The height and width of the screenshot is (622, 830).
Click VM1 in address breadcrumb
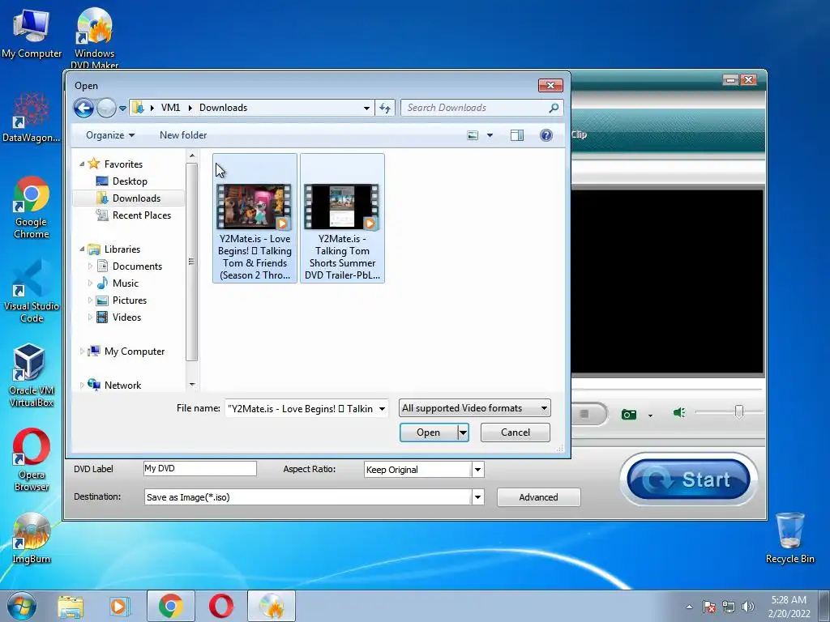coord(170,108)
